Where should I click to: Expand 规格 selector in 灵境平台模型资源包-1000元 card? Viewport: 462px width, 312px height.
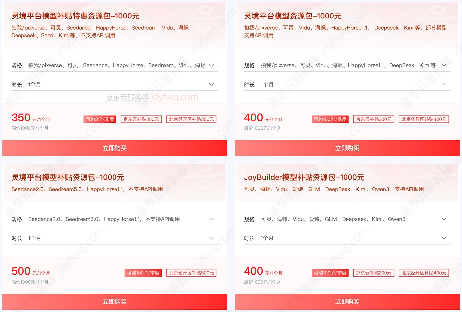347,65
